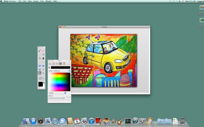
Task: Click the Paint Canvas bucket icon in Dock
Action: tap(150, 121)
